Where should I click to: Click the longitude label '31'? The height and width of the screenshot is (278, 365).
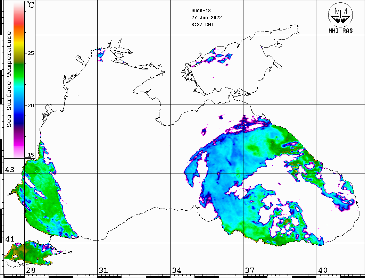[103, 270]
